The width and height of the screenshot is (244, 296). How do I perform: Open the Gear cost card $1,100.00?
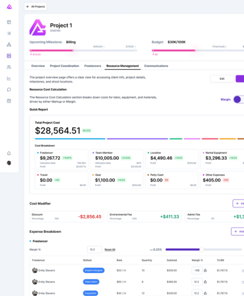(117, 180)
